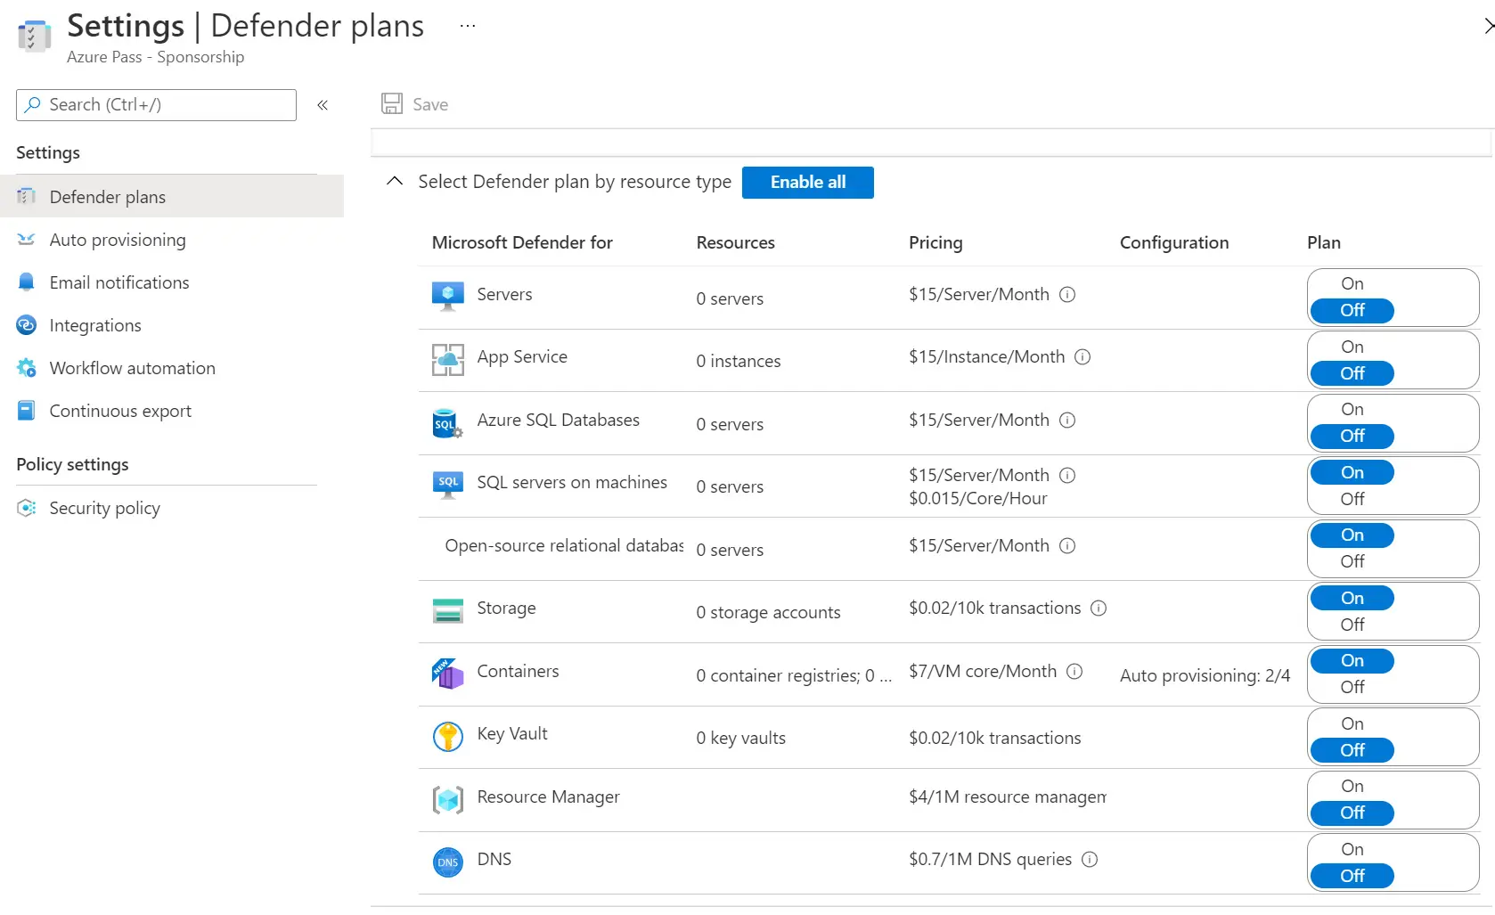
Task: Click info icon beside SQL servers on machines pricing
Action: [x=1067, y=475]
